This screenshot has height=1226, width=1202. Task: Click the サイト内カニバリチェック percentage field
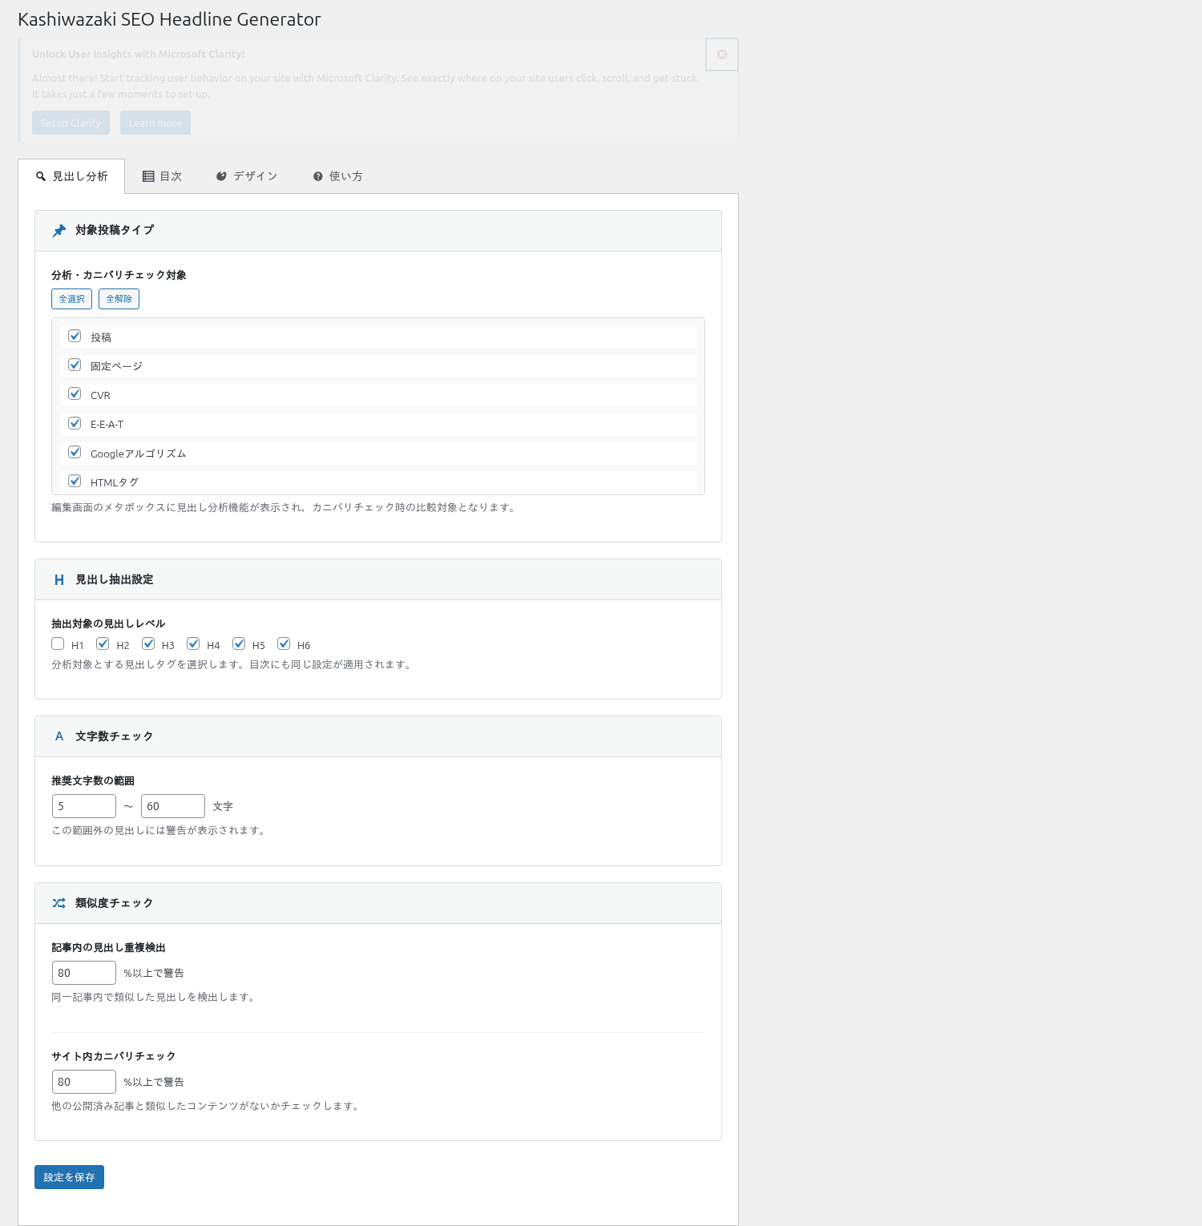[84, 1082]
